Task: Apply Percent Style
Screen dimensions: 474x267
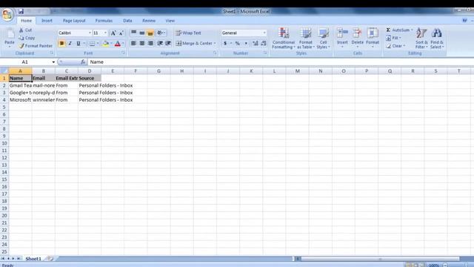Action: pyautogui.click(x=238, y=44)
